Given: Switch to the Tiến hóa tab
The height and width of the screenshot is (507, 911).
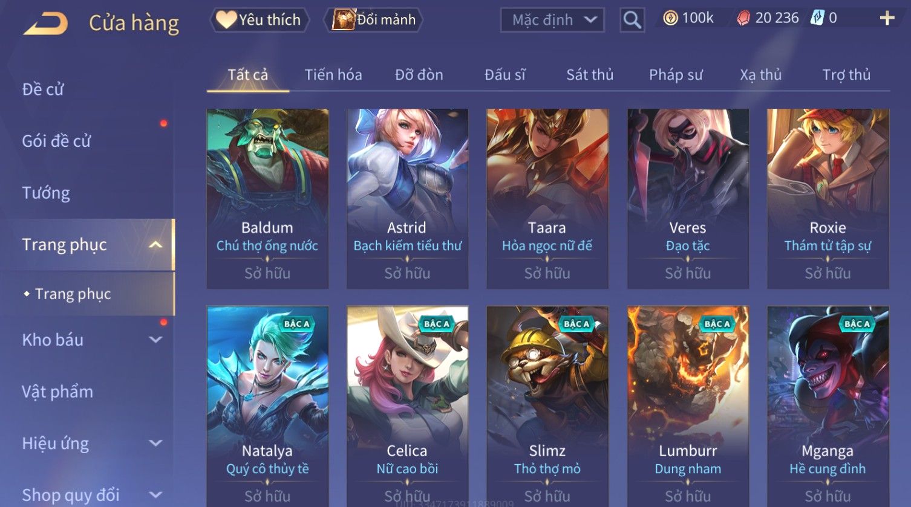Looking at the screenshot, I should tap(333, 75).
